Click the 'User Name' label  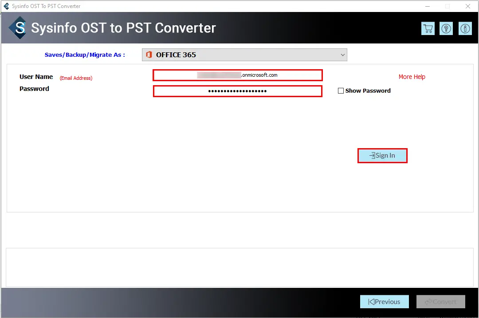point(36,77)
